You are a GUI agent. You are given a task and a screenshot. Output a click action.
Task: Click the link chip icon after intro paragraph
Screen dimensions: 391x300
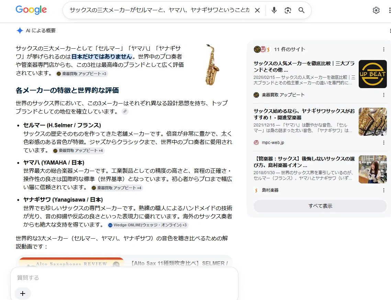pyautogui.click(x=125, y=111)
